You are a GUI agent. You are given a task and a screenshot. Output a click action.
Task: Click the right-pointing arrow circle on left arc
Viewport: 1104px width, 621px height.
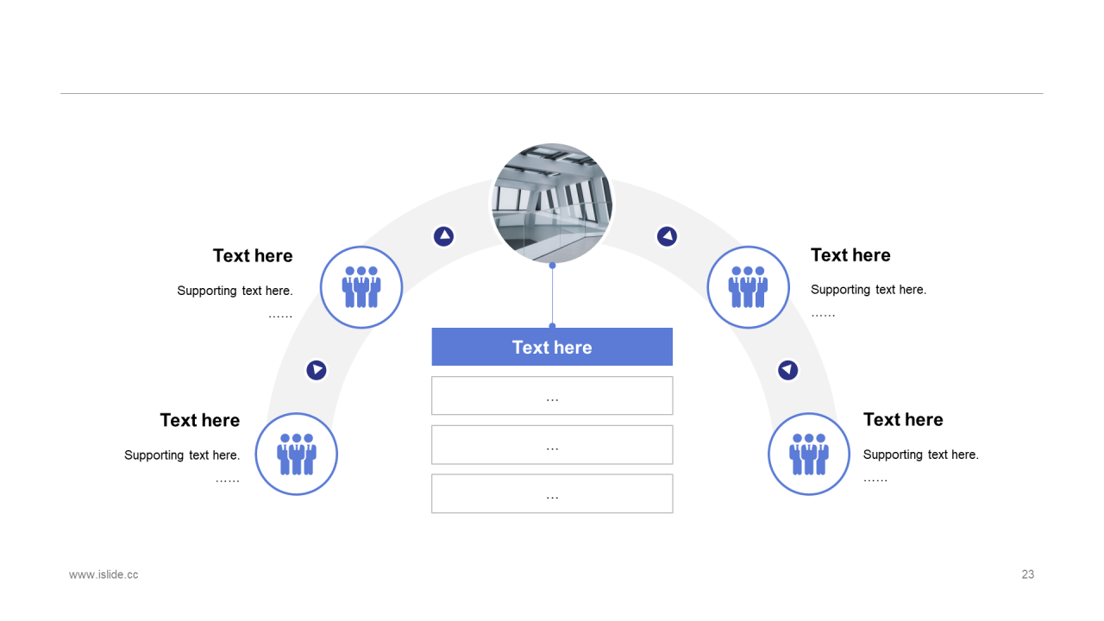(317, 370)
